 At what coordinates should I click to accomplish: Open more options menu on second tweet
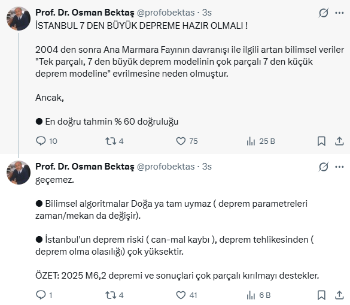[339, 167]
